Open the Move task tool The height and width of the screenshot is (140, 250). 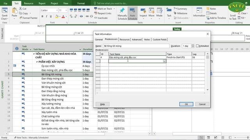151,14
